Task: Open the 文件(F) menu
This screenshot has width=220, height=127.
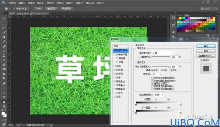Action: (12, 3)
